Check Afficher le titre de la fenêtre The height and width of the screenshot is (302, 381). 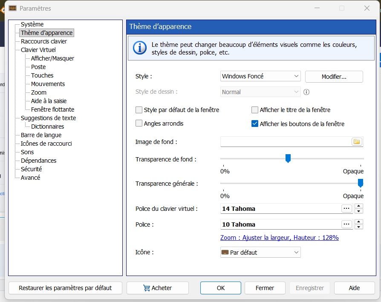tap(255, 110)
